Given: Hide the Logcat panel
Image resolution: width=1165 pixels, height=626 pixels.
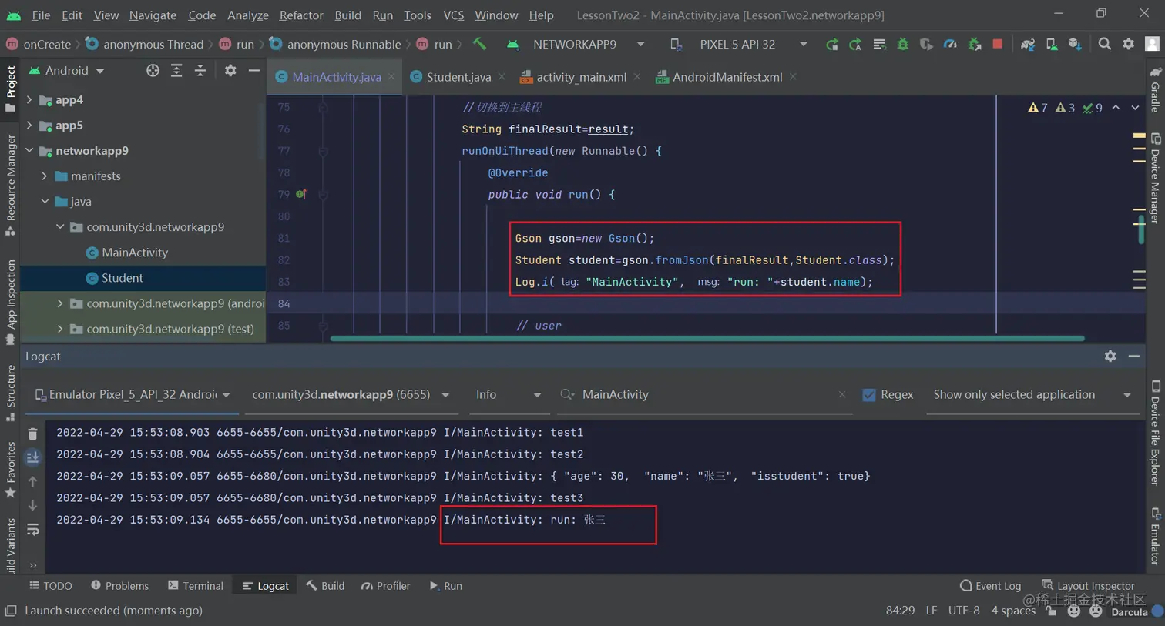Looking at the screenshot, I should click(1134, 357).
